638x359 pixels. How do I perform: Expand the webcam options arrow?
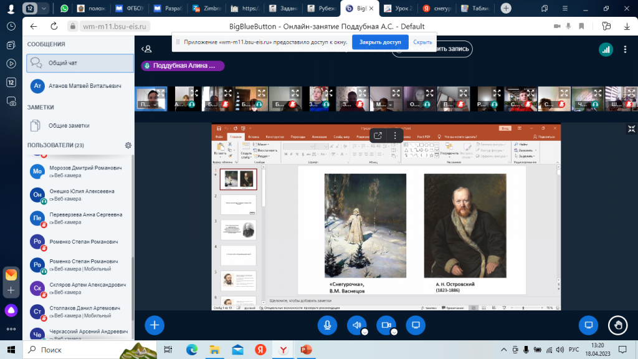[394, 332]
